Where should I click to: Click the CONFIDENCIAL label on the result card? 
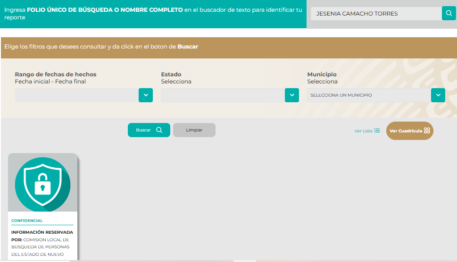(x=27, y=221)
